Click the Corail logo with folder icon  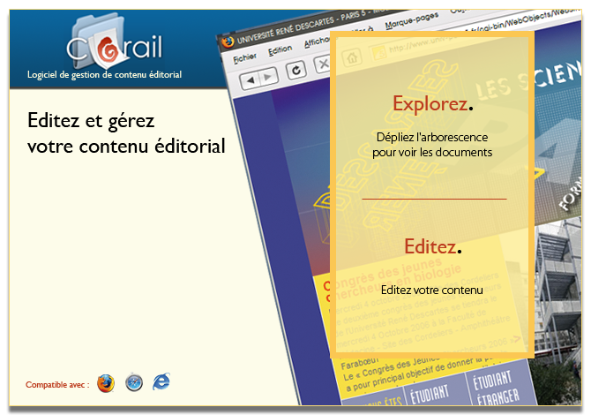pos(115,41)
